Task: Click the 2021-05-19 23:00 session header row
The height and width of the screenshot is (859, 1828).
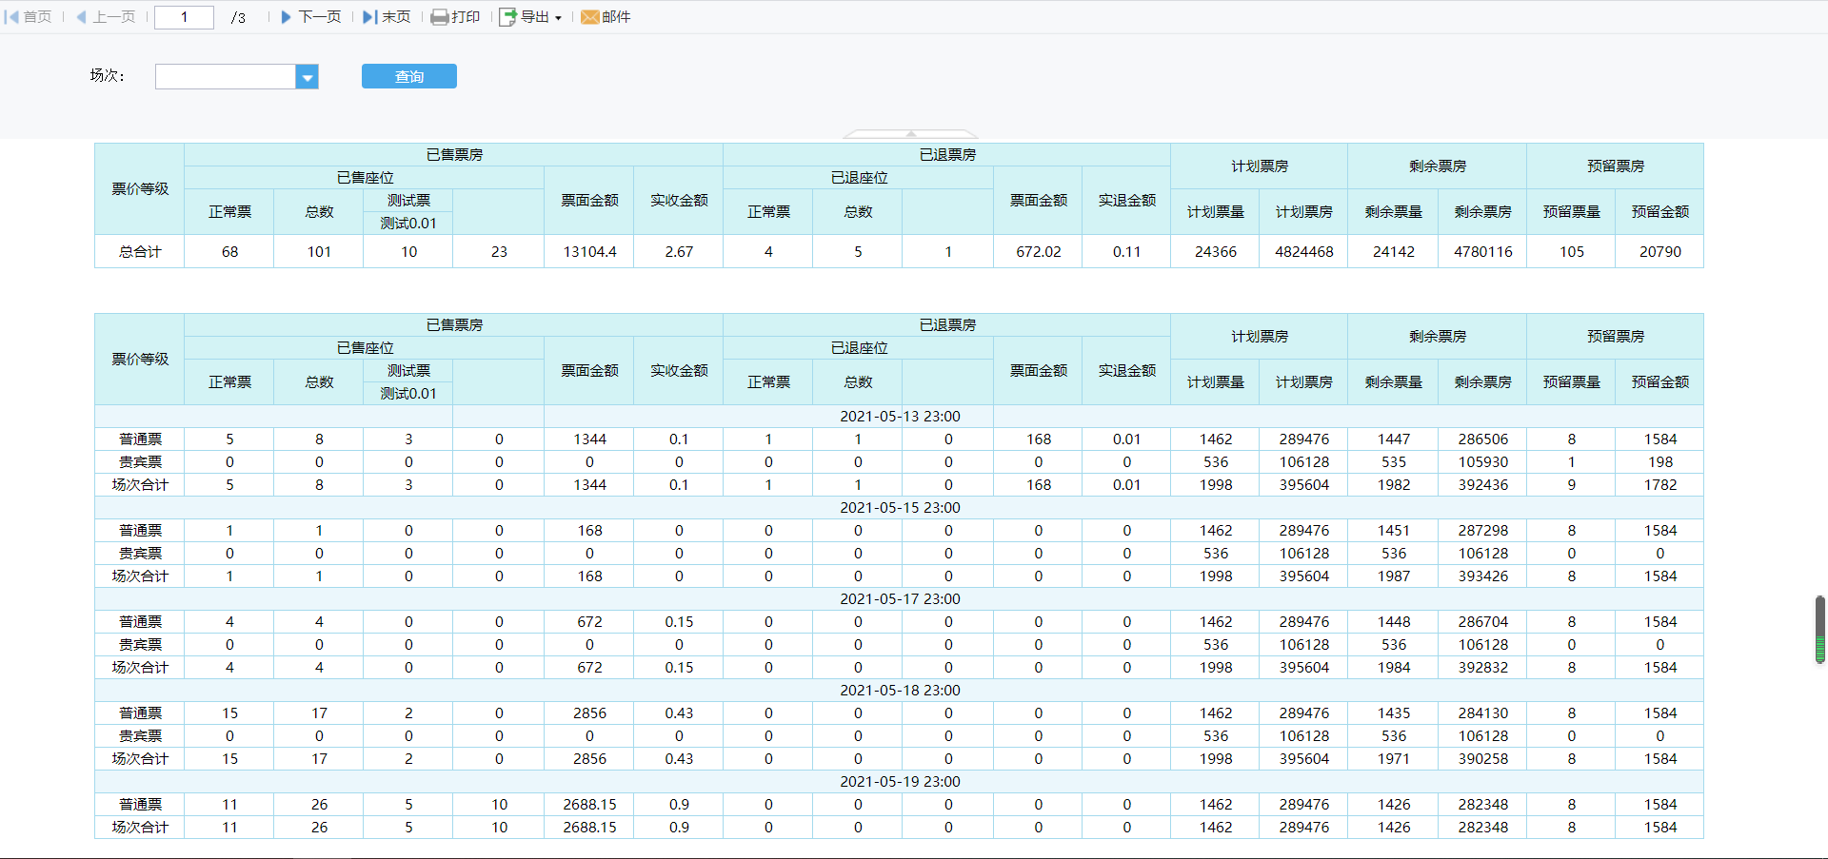Action: point(899,782)
